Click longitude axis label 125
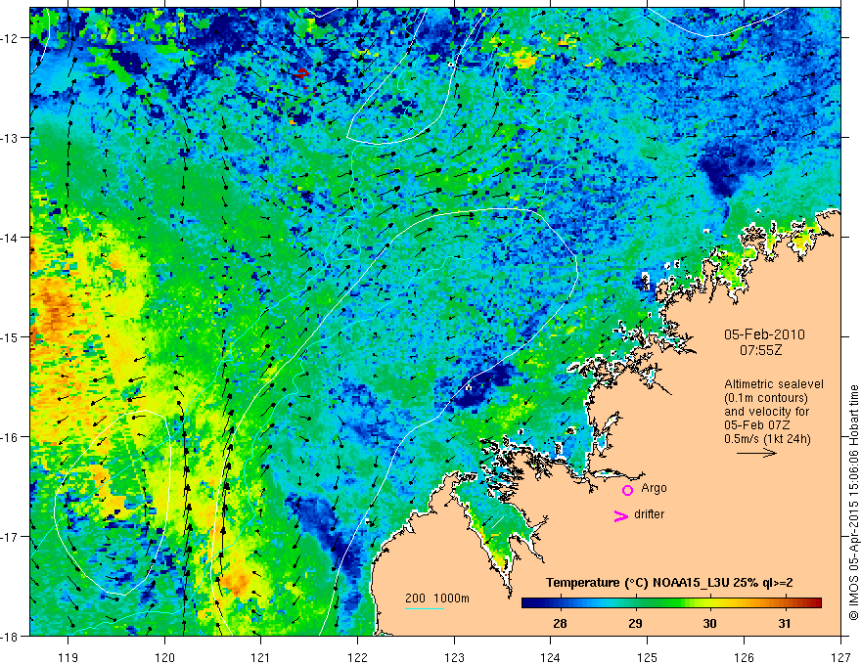 coord(648,657)
